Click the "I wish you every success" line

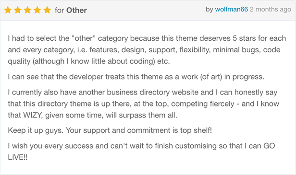point(141,146)
